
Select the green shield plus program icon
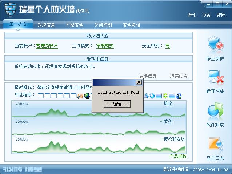(165, 96)
